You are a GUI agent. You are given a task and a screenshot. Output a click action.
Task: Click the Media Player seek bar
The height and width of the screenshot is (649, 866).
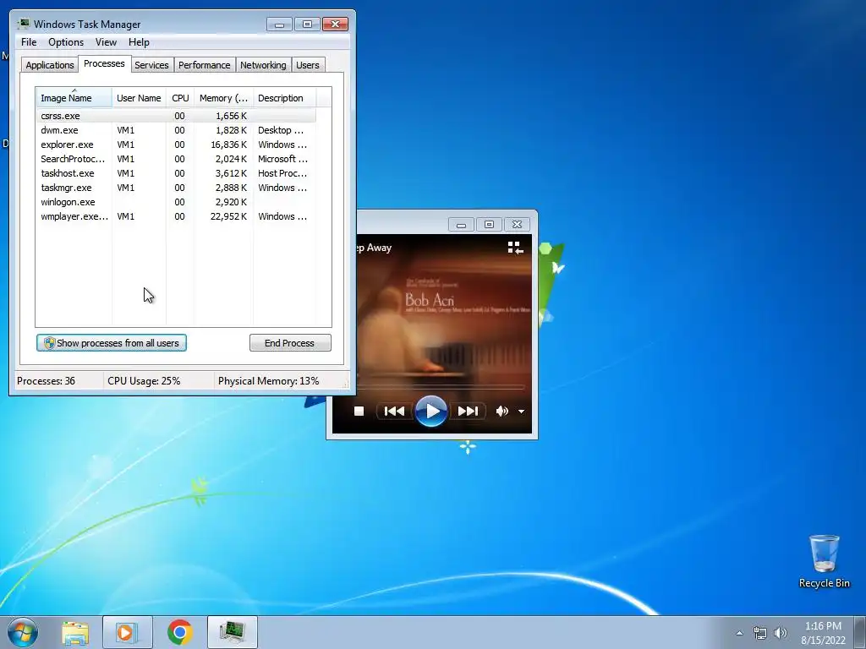tap(440, 387)
